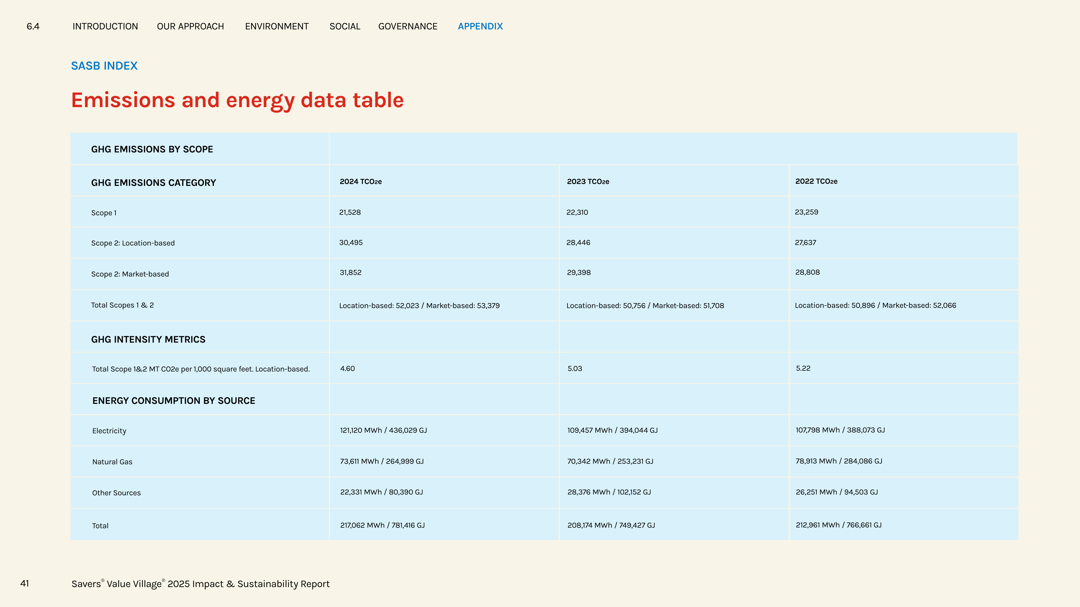The width and height of the screenshot is (1080, 607).
Task: Click the value 31,852
Action: point(350,272)
